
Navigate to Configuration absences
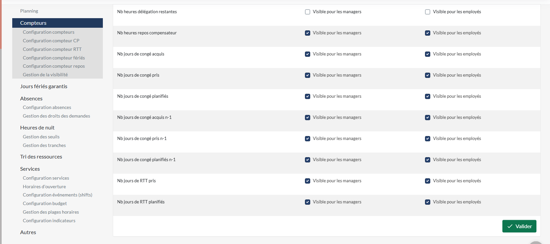pyautogui.click(x=47, y=107)
